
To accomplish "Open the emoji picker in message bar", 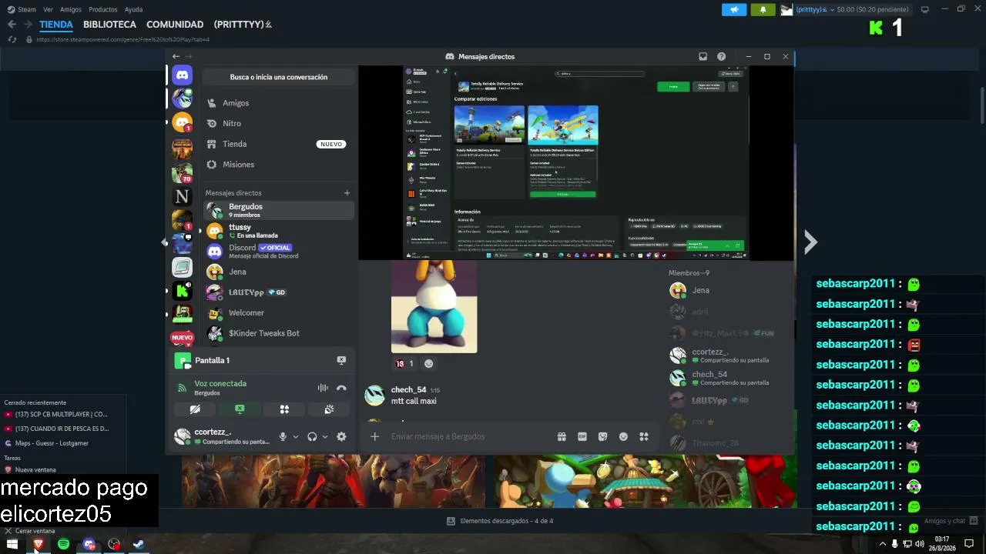I will [x=623, y=436].
